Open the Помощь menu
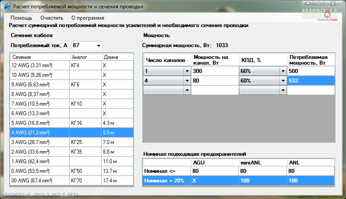346x199 pixels. pos(21,18)
